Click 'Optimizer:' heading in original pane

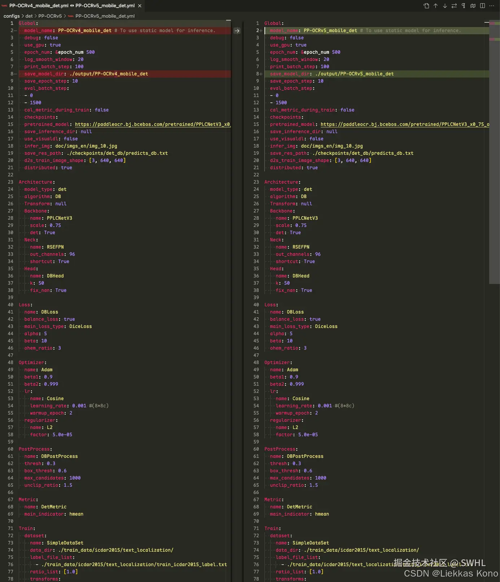pyautogui.click(x=32, y=363)
